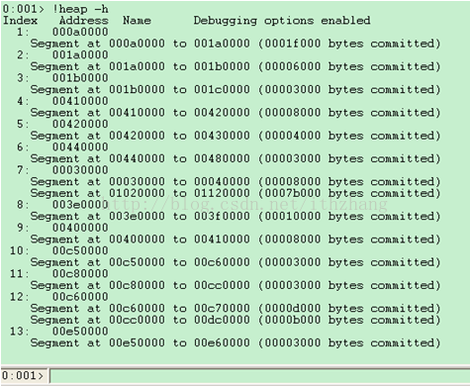The height and width of the screenshot is (386, 470).
Task: Select segment line 00c80000 to 00cc0000
Action: point(235,286)
